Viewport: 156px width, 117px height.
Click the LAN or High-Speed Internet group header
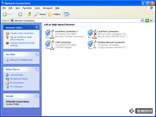(59, 25)
